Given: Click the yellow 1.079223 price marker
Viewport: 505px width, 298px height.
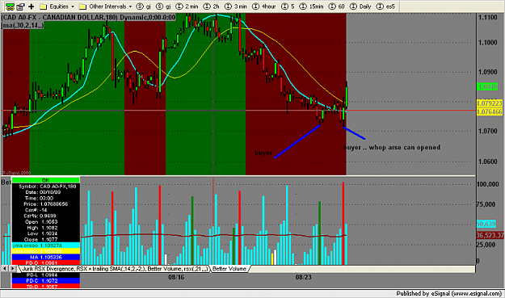Looking at the screenshot, I should point(489,103).
